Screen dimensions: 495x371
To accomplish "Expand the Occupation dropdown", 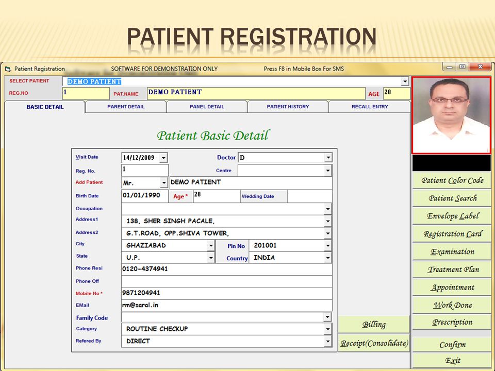I will 328,209.
